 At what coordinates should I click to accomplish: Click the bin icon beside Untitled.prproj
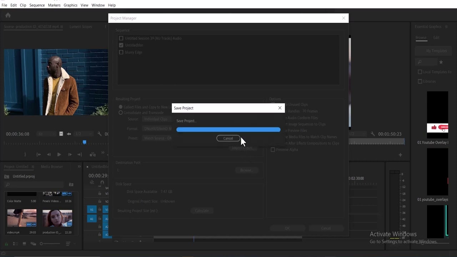[6, 176]
